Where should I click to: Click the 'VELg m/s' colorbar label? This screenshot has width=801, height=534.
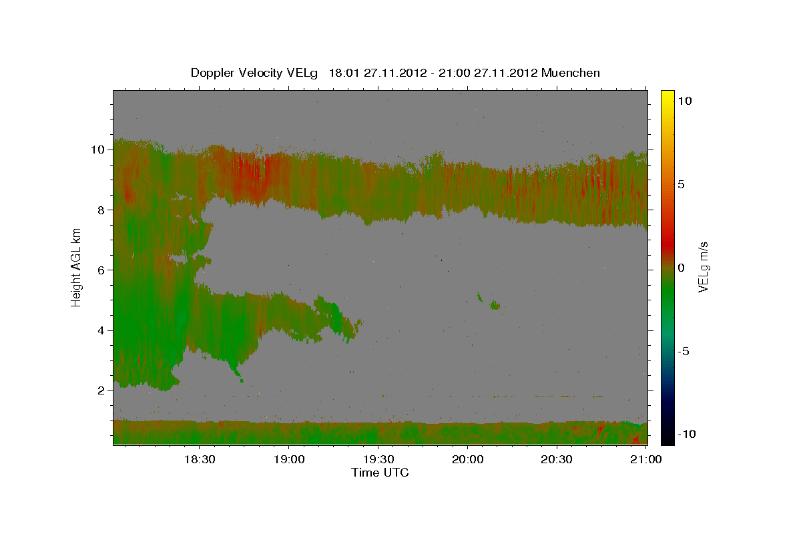[703, 267]
